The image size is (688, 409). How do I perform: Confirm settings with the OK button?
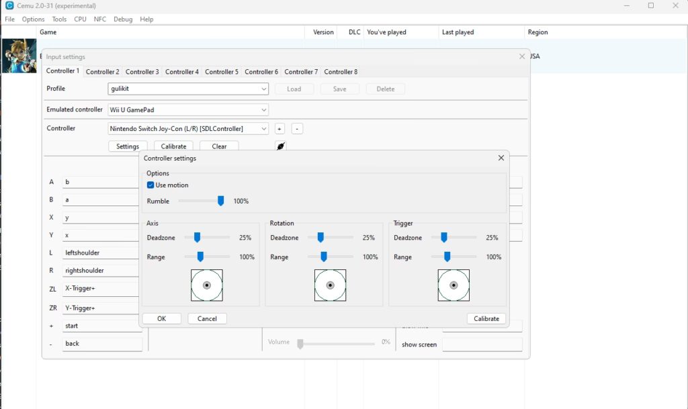point(161,319)
